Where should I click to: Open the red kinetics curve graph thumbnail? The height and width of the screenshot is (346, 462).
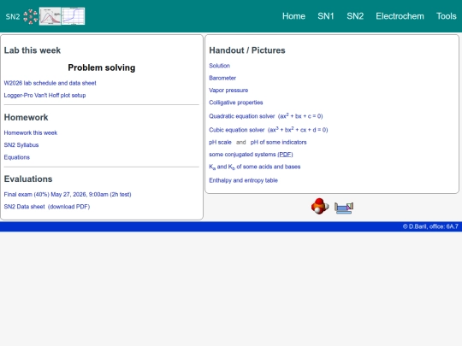[x=50, y=16]
